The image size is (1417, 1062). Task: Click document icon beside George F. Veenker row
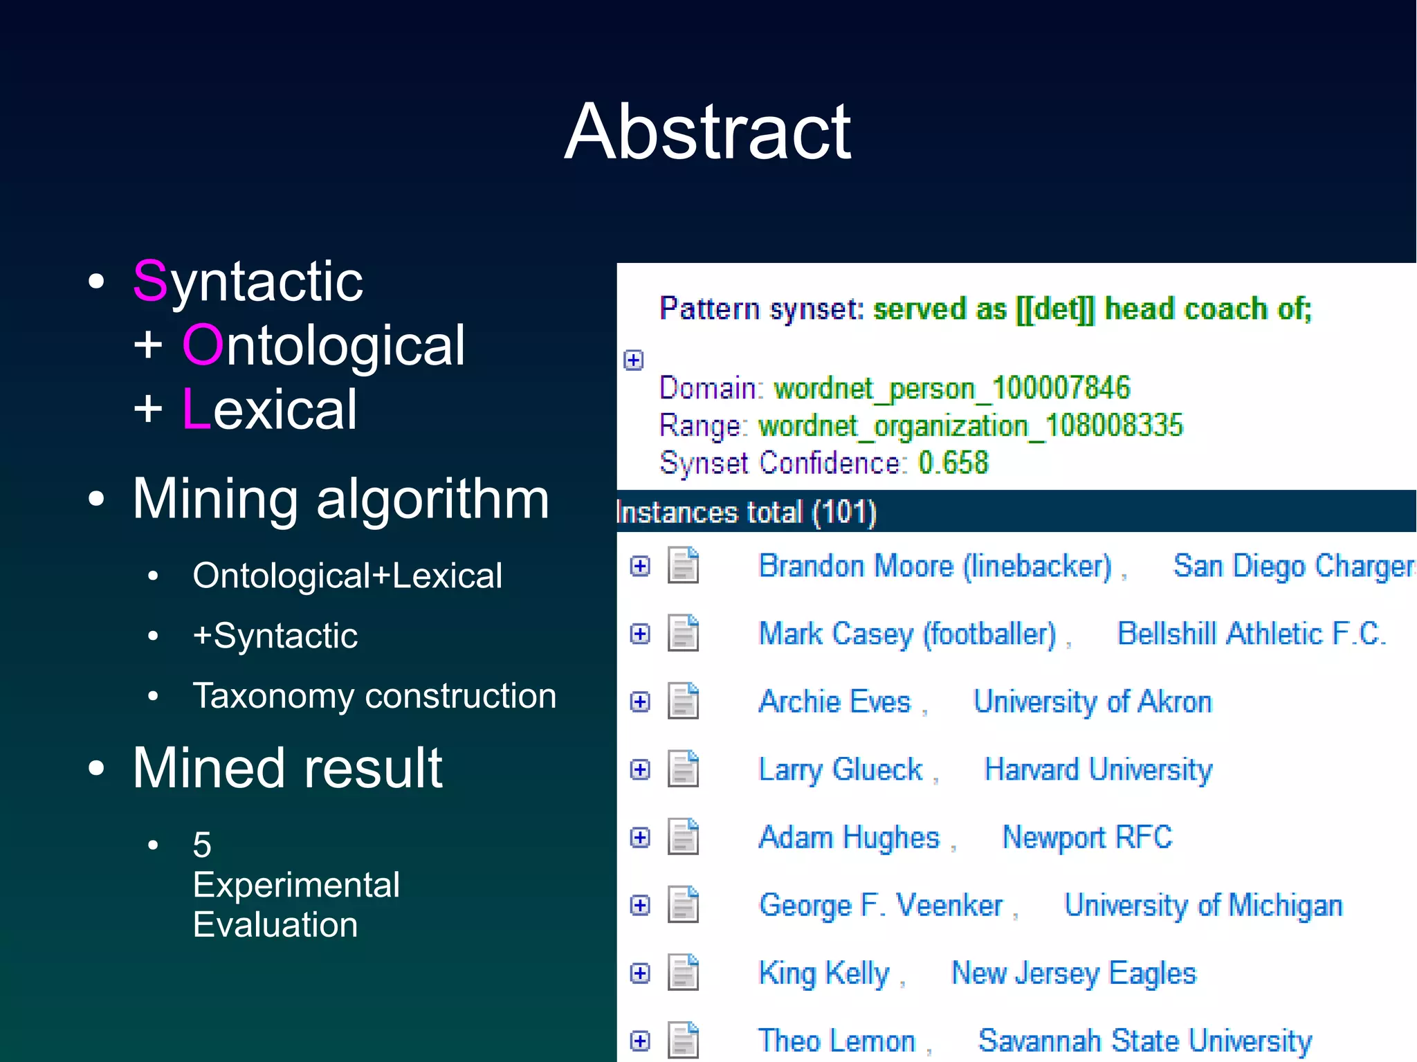point(683,904)
